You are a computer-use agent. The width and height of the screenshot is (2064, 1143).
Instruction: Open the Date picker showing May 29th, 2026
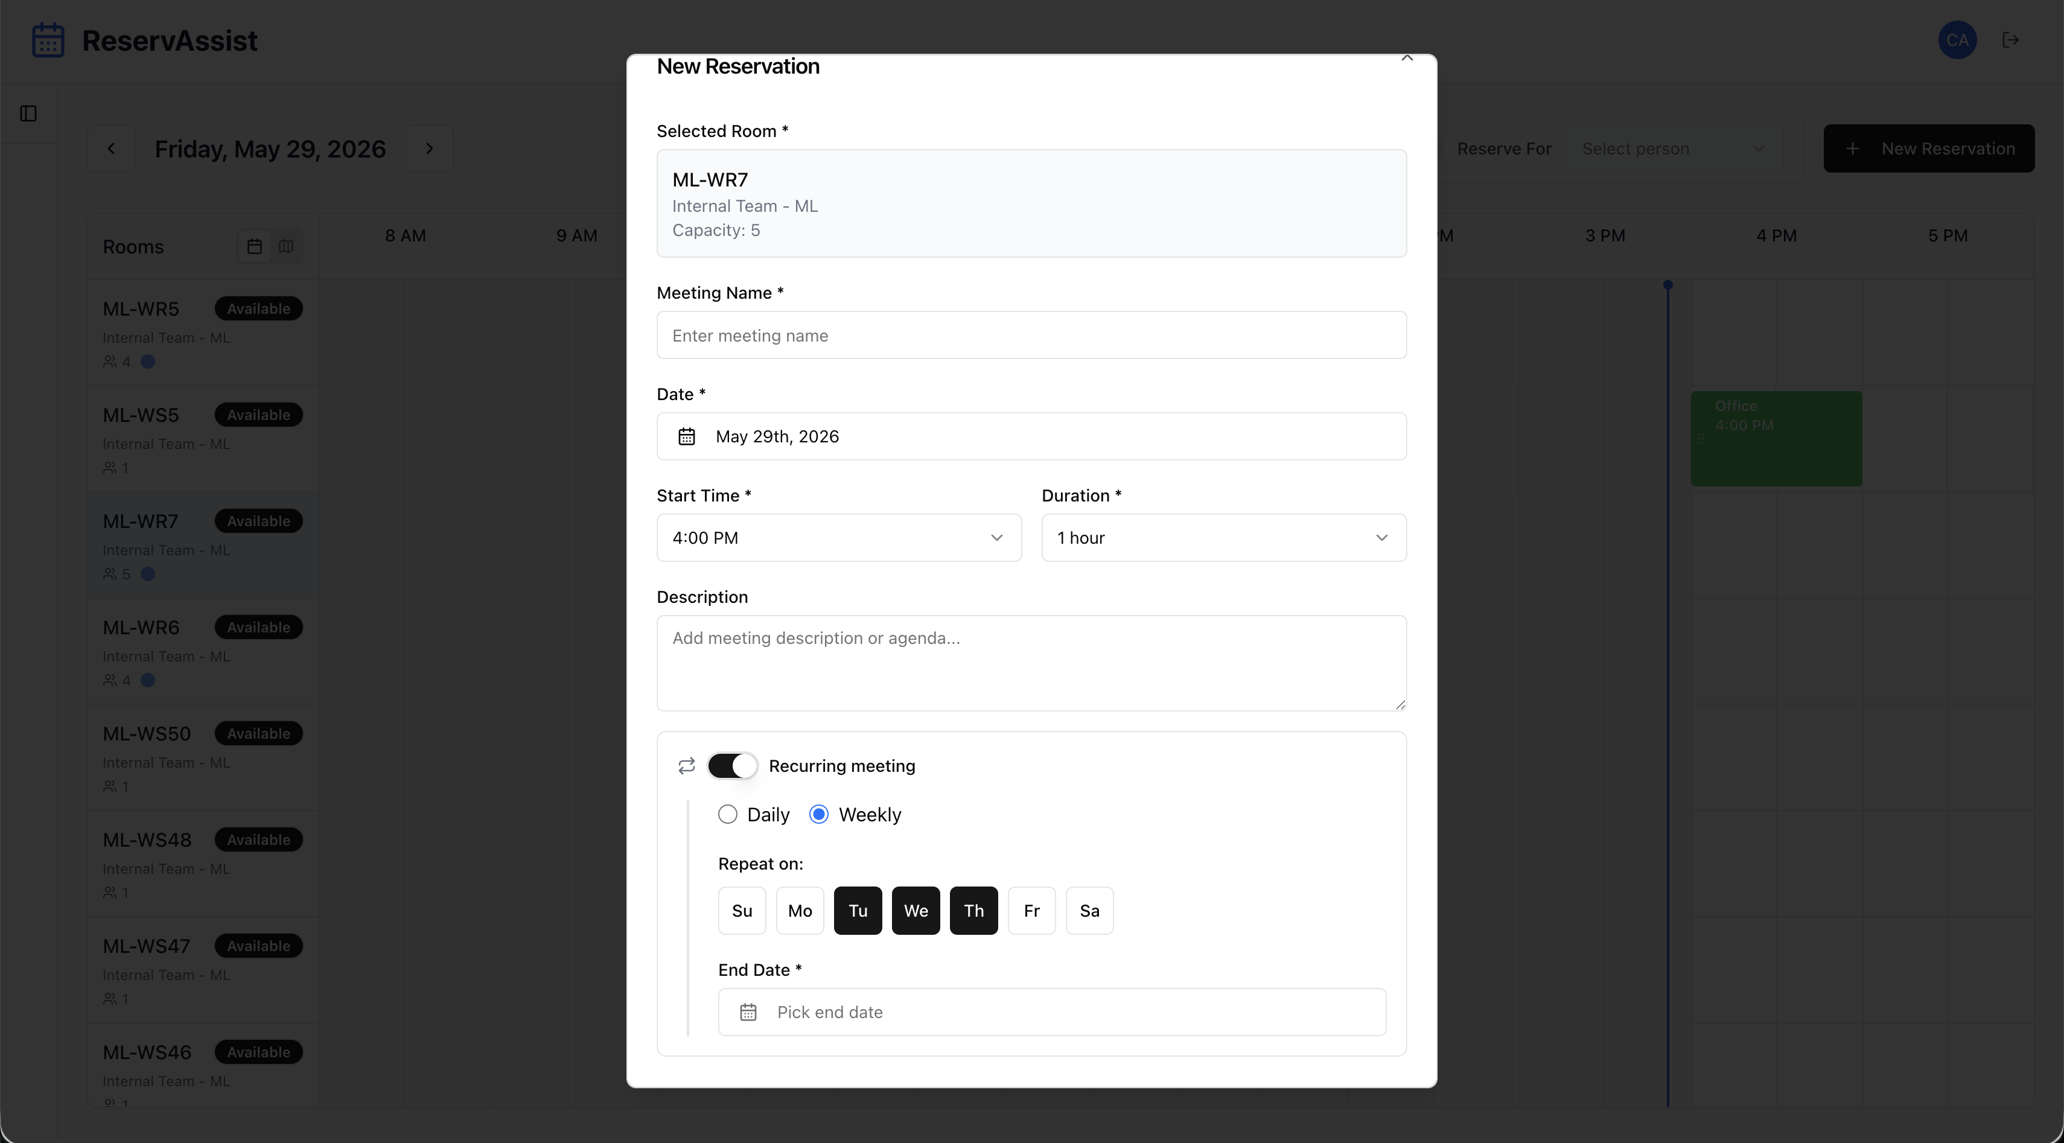click(1031, 436)
